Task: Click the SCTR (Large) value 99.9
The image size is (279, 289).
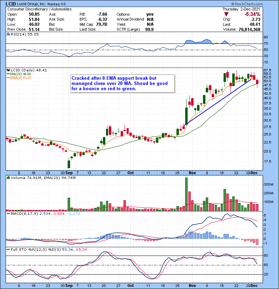Action: click(x=149, y=30)
